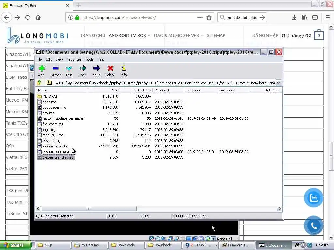Bookmark this page with the star icon
Viewport: 334px width, 250px height.
[209, 18]
